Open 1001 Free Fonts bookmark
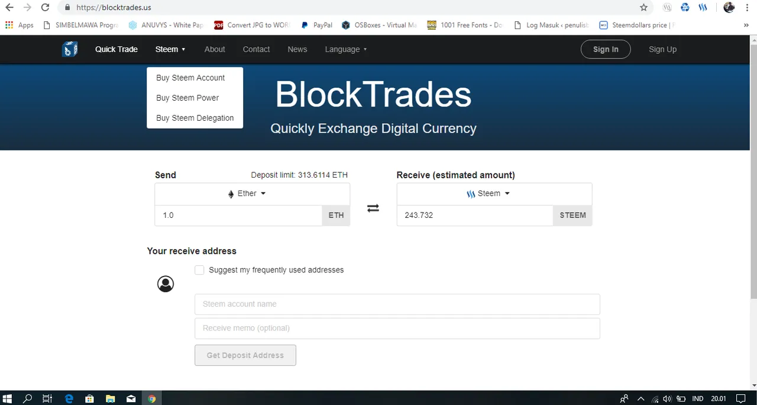Screen dimensions: 757x405 coord(464,25)
